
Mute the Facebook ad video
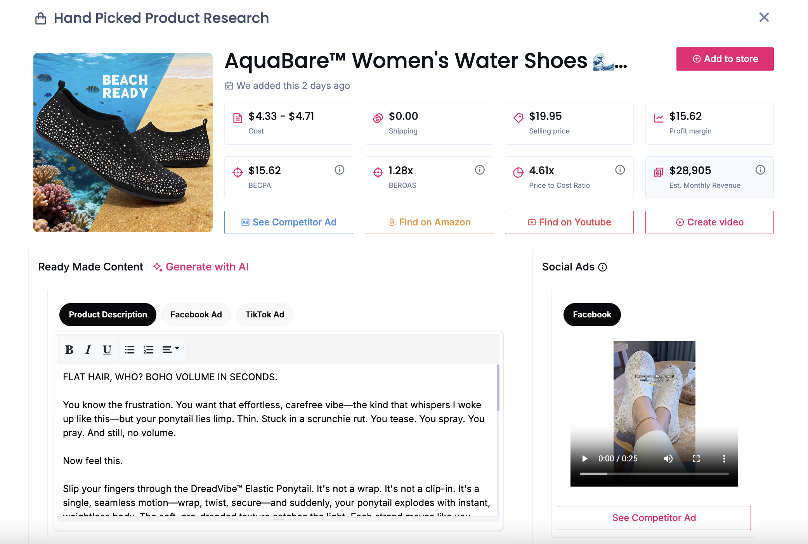[668, 459]
